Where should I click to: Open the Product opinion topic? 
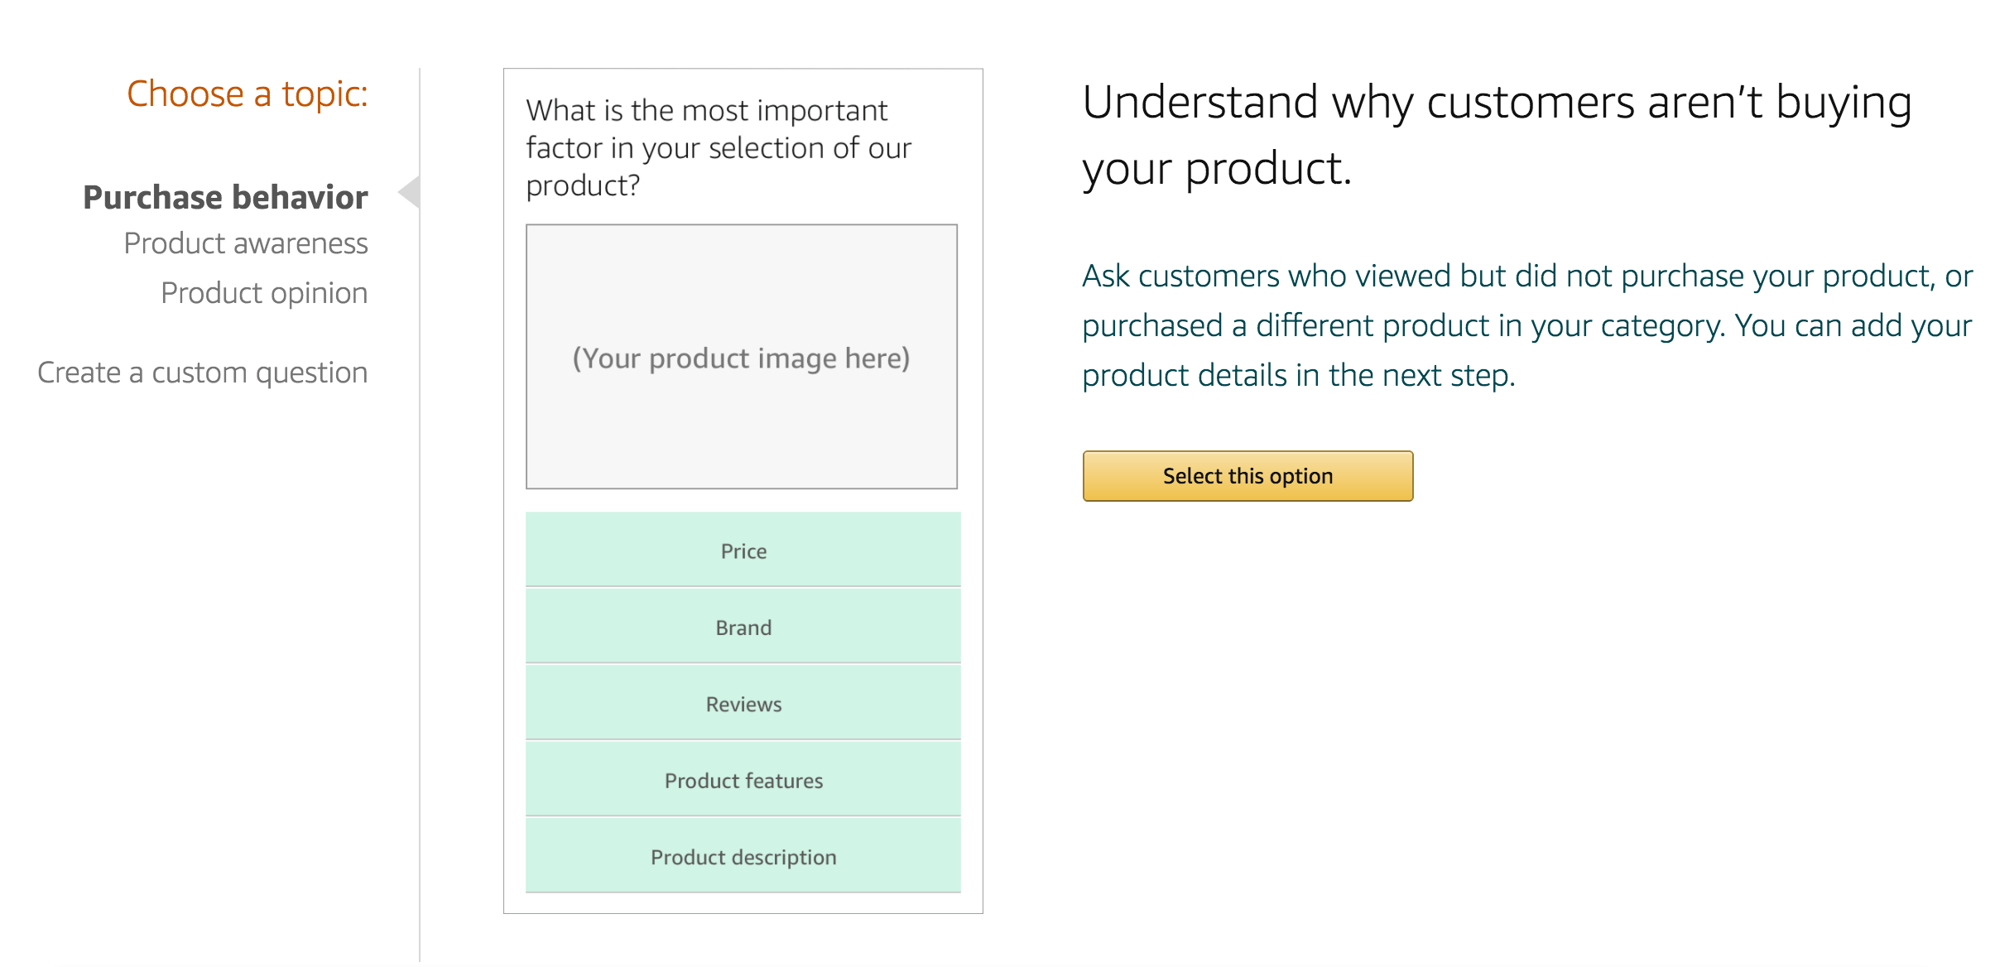[264, 291]
